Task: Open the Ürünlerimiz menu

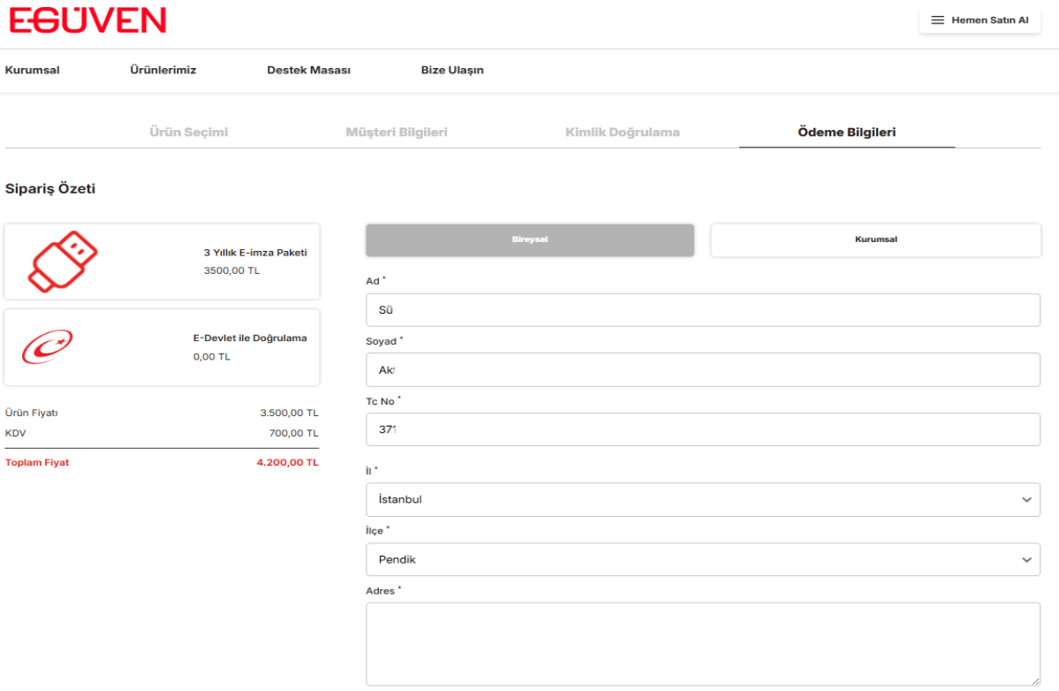Action: 163,71
